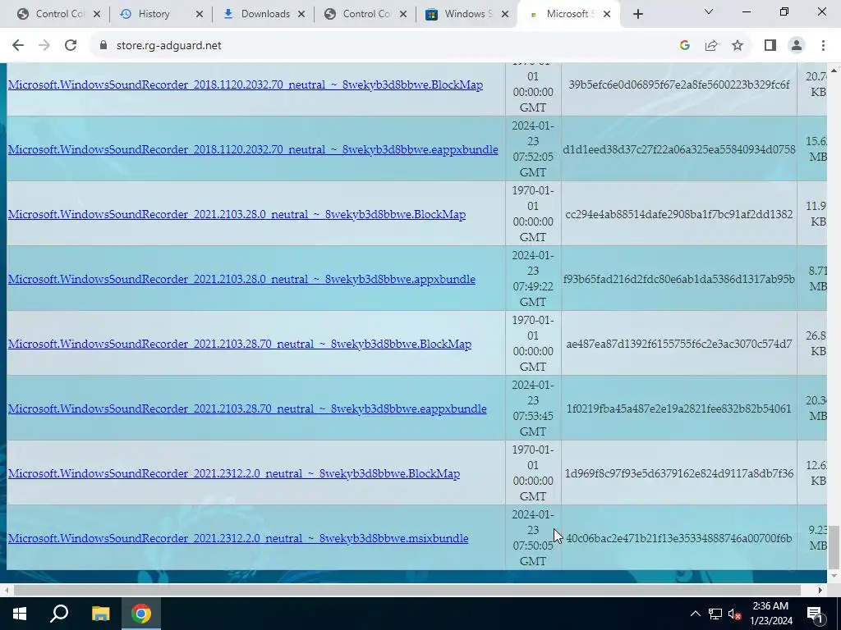Screen dimensions: 841x630
Task: Click the horizontal scrollbar left arrow
Action: (x=5, y=590)
